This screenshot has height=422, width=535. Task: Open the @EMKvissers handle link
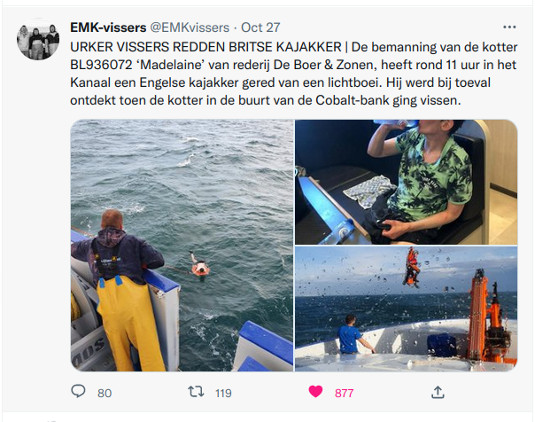pos(190,27)
